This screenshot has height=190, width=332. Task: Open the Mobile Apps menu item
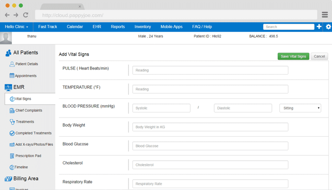pyautogui.click(x=172, y=27)
